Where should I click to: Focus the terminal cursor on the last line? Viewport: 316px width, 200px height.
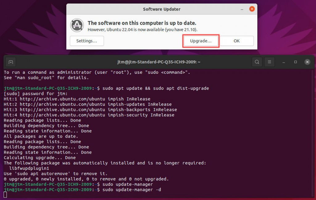(x=5, y=194)
